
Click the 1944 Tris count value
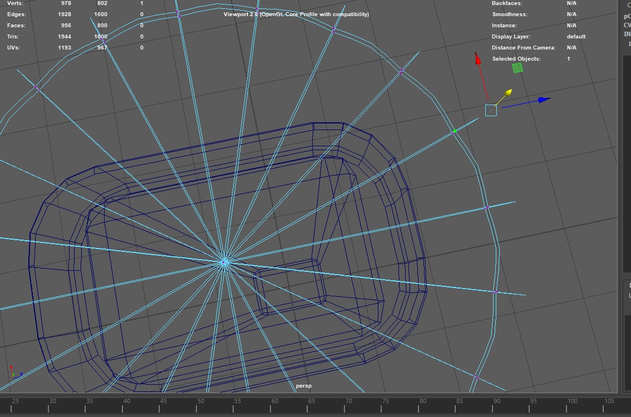(65, 37)
